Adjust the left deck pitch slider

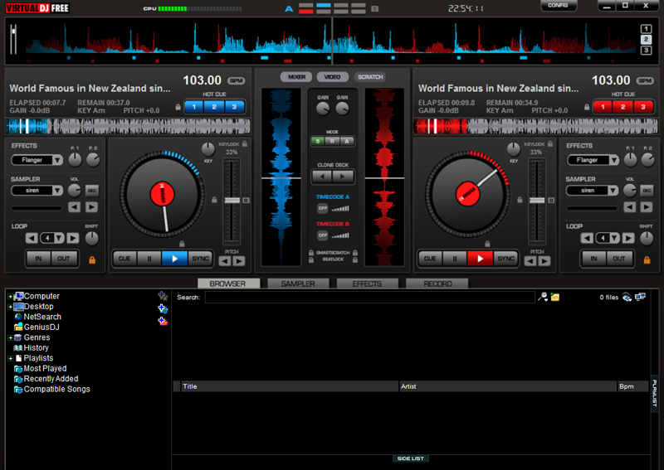(232, 200)
